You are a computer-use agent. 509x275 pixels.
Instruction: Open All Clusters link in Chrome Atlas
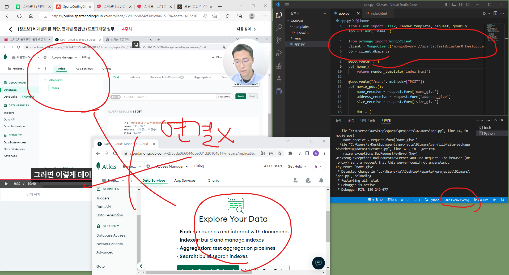(x=273, y=166)
